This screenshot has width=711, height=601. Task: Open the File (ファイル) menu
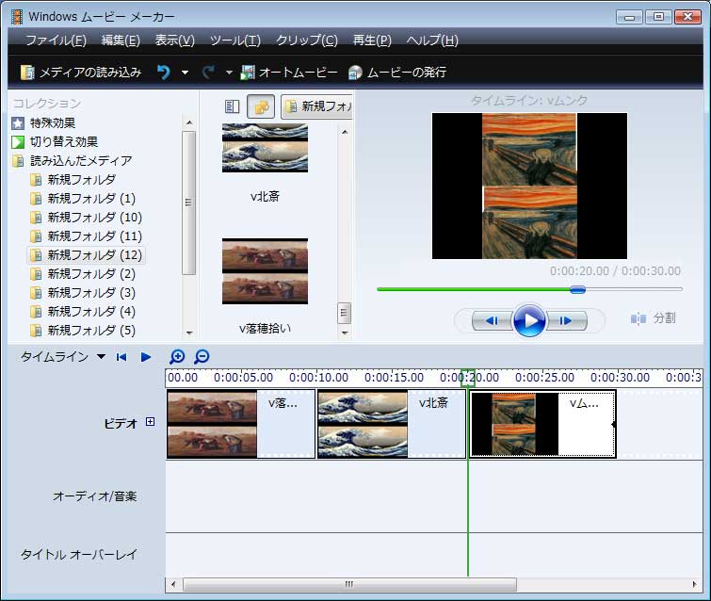(56, 41)
